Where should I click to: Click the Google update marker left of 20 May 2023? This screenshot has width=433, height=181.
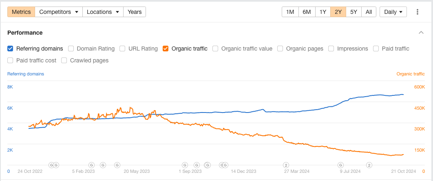(117, 165)
